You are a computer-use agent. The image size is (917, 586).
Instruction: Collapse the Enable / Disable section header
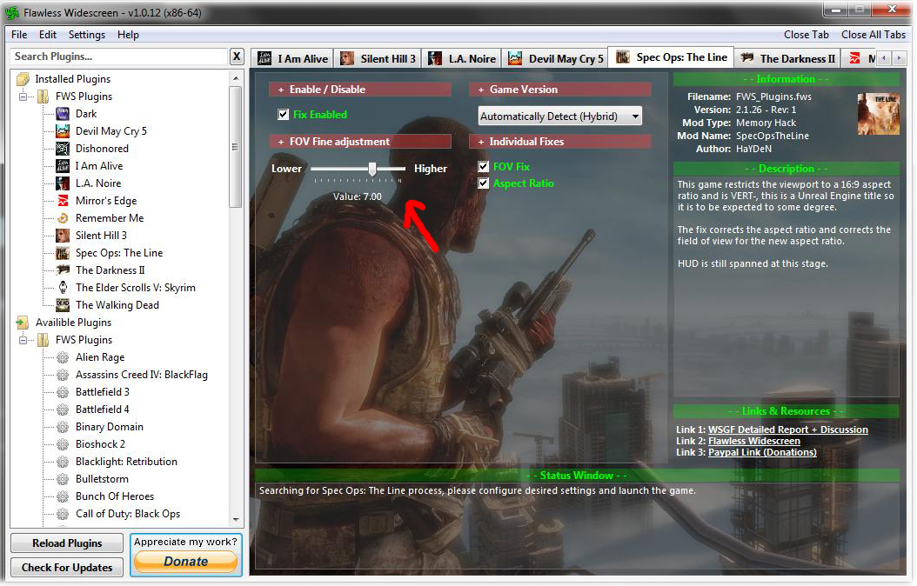pyautogui.click(x=359, y=90)
